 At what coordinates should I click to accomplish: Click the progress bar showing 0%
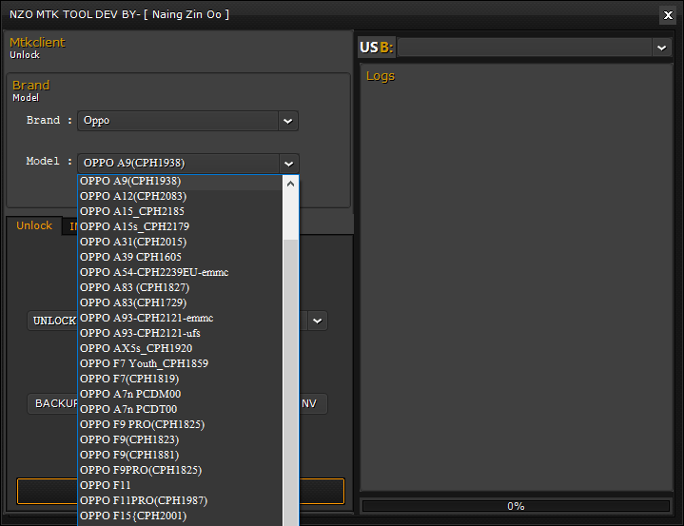point(516,506)
